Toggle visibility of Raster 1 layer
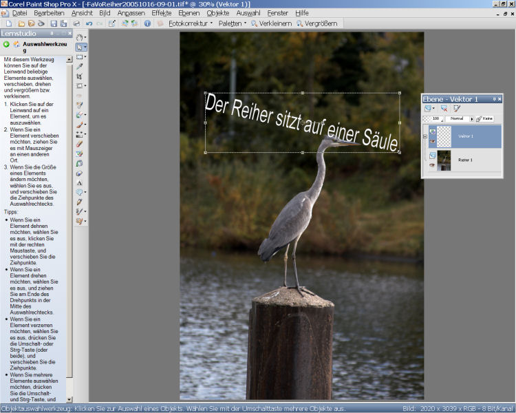 click(432, 165)
